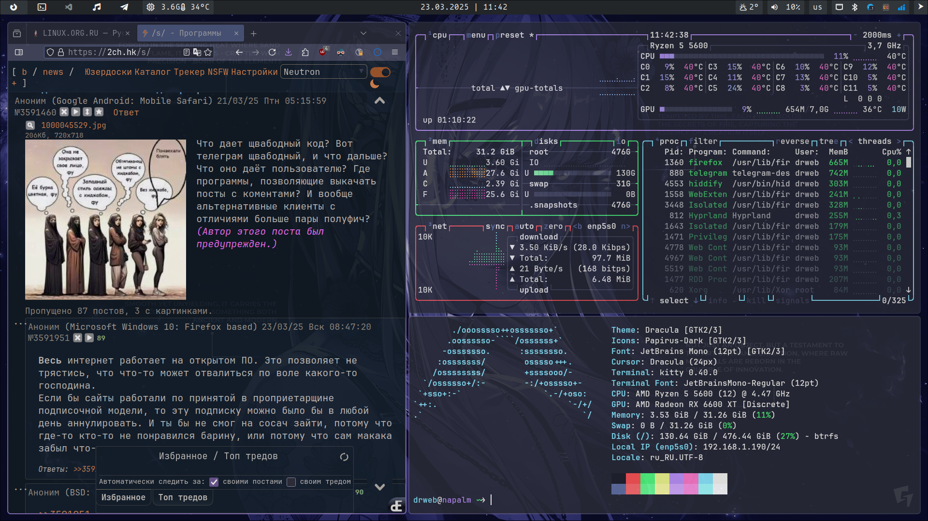Open the Топ тредов tab
The width and height of the screenshot is (928, 521).
[183, 497]
